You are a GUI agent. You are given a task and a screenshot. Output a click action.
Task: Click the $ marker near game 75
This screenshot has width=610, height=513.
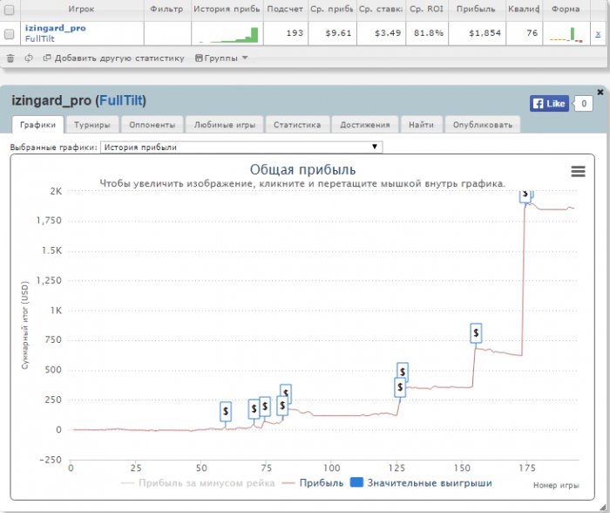(x=265, y=407)
